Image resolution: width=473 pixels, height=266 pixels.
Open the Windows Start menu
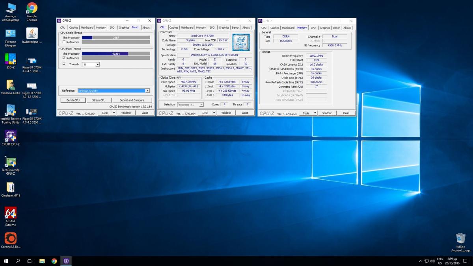pyautogui.click(x=6, y=261)
